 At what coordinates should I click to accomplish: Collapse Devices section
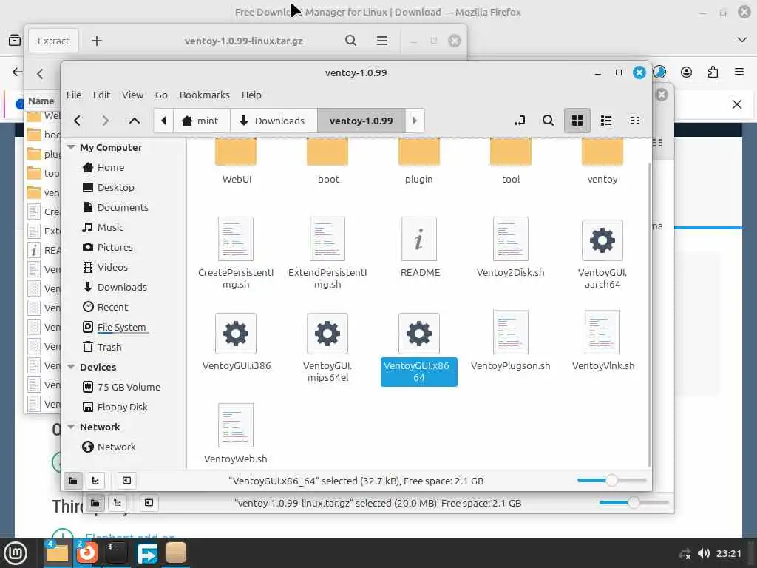pos(72,367)
